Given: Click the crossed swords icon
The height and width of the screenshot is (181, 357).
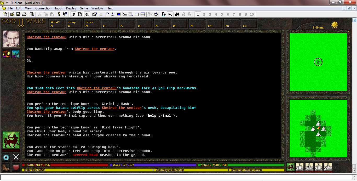Looking at the screenshot, I should click(x=16, y=157).
